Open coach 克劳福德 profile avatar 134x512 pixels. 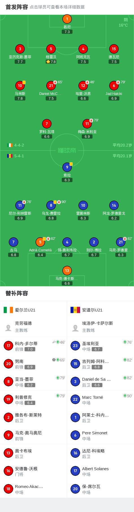coord(8,328)
